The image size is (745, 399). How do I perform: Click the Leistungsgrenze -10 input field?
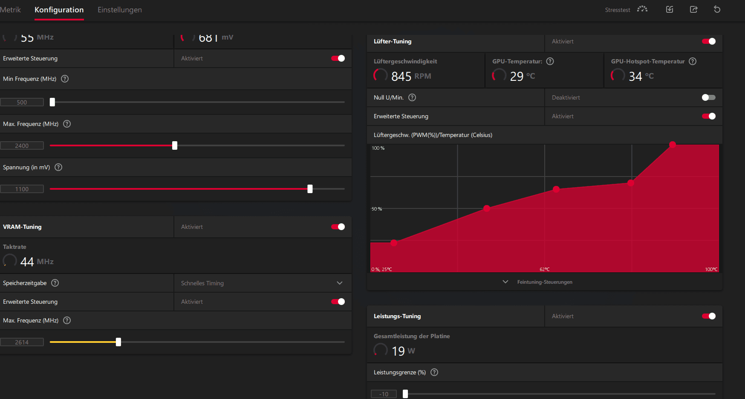(384, 394)
